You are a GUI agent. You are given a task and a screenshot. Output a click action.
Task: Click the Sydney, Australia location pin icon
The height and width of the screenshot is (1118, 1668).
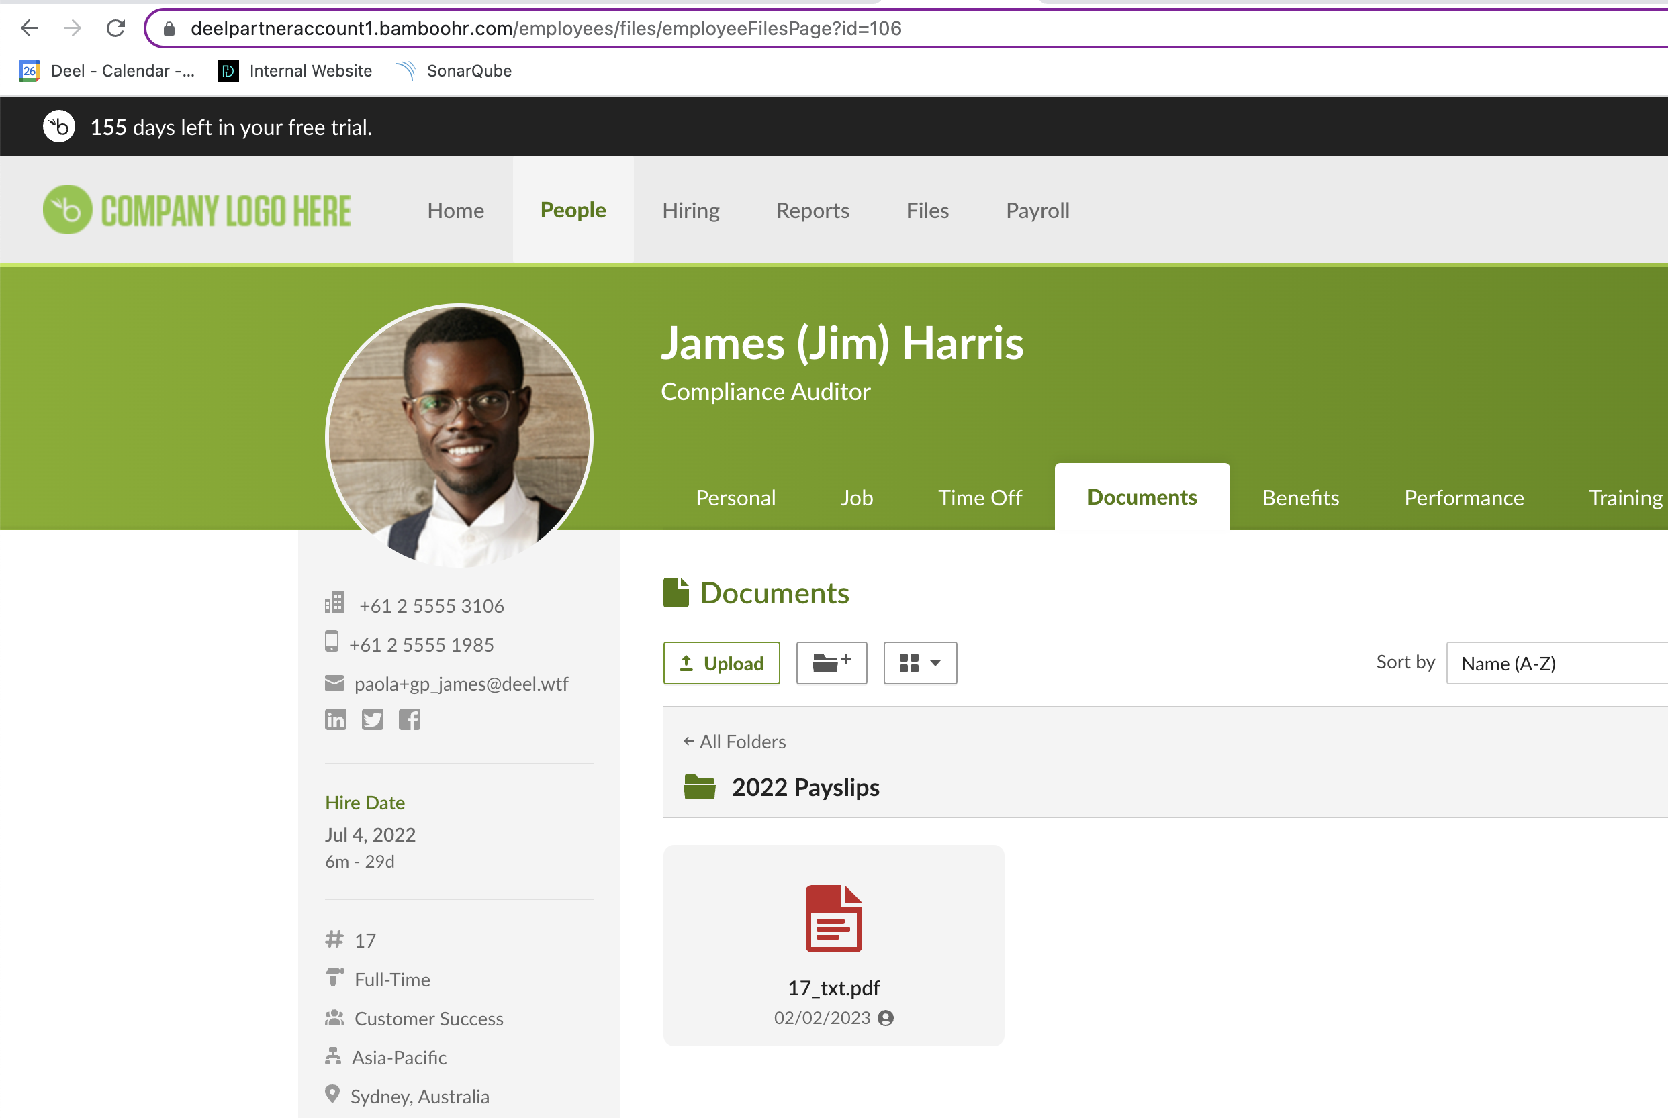(x=332, y=1094)
